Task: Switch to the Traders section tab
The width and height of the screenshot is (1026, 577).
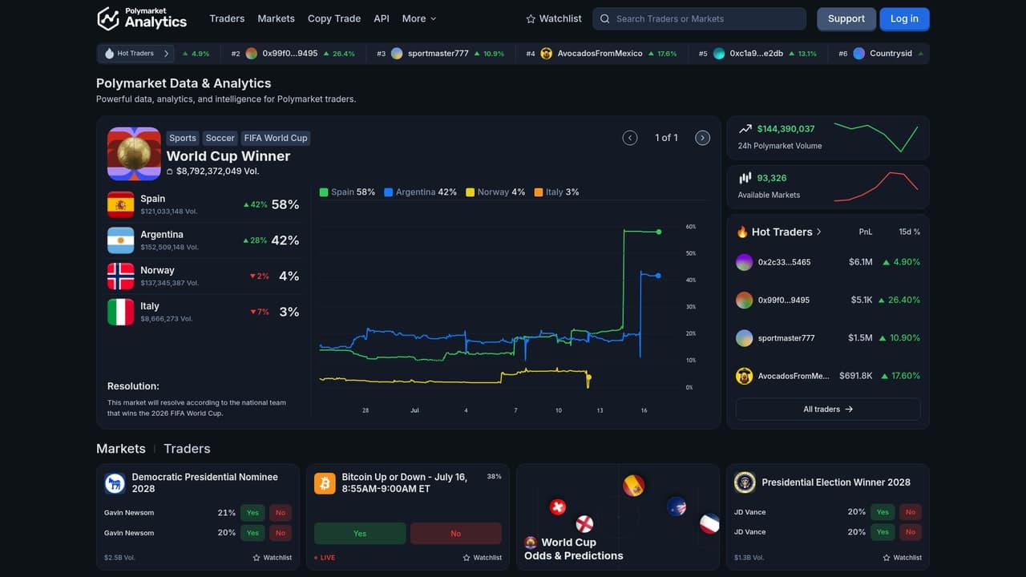Action: click(x=187, y=449)
